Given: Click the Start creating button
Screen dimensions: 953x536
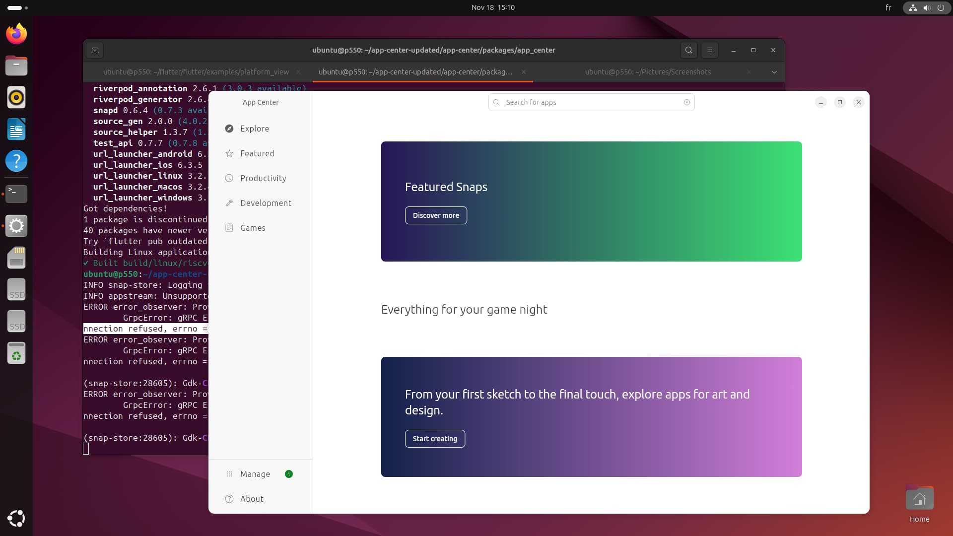Looking at the screenshot, I should 435,439.
